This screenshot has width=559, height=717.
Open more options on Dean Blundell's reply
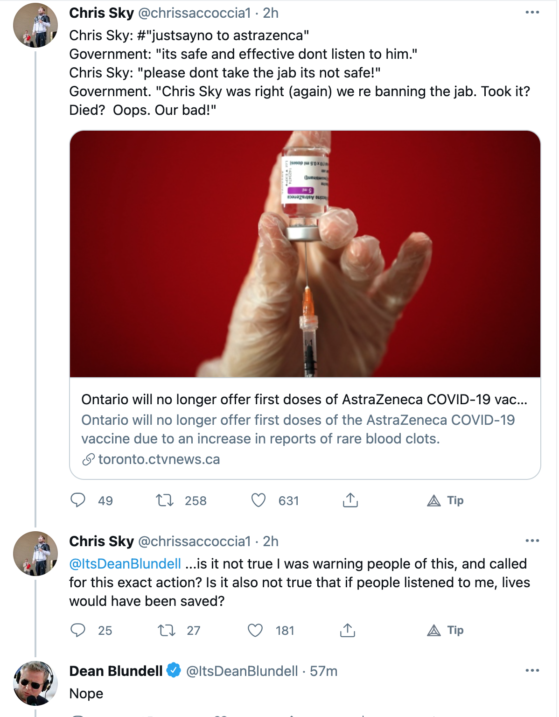pyautogui.click(x=532, y=671)
